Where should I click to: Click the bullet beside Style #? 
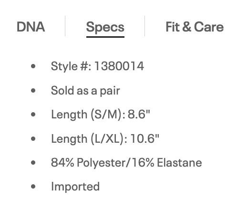pos(33,66)
